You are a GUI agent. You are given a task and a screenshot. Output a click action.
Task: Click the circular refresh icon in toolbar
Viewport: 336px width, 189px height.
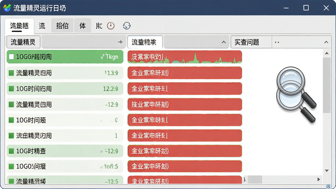pos(127,26)
